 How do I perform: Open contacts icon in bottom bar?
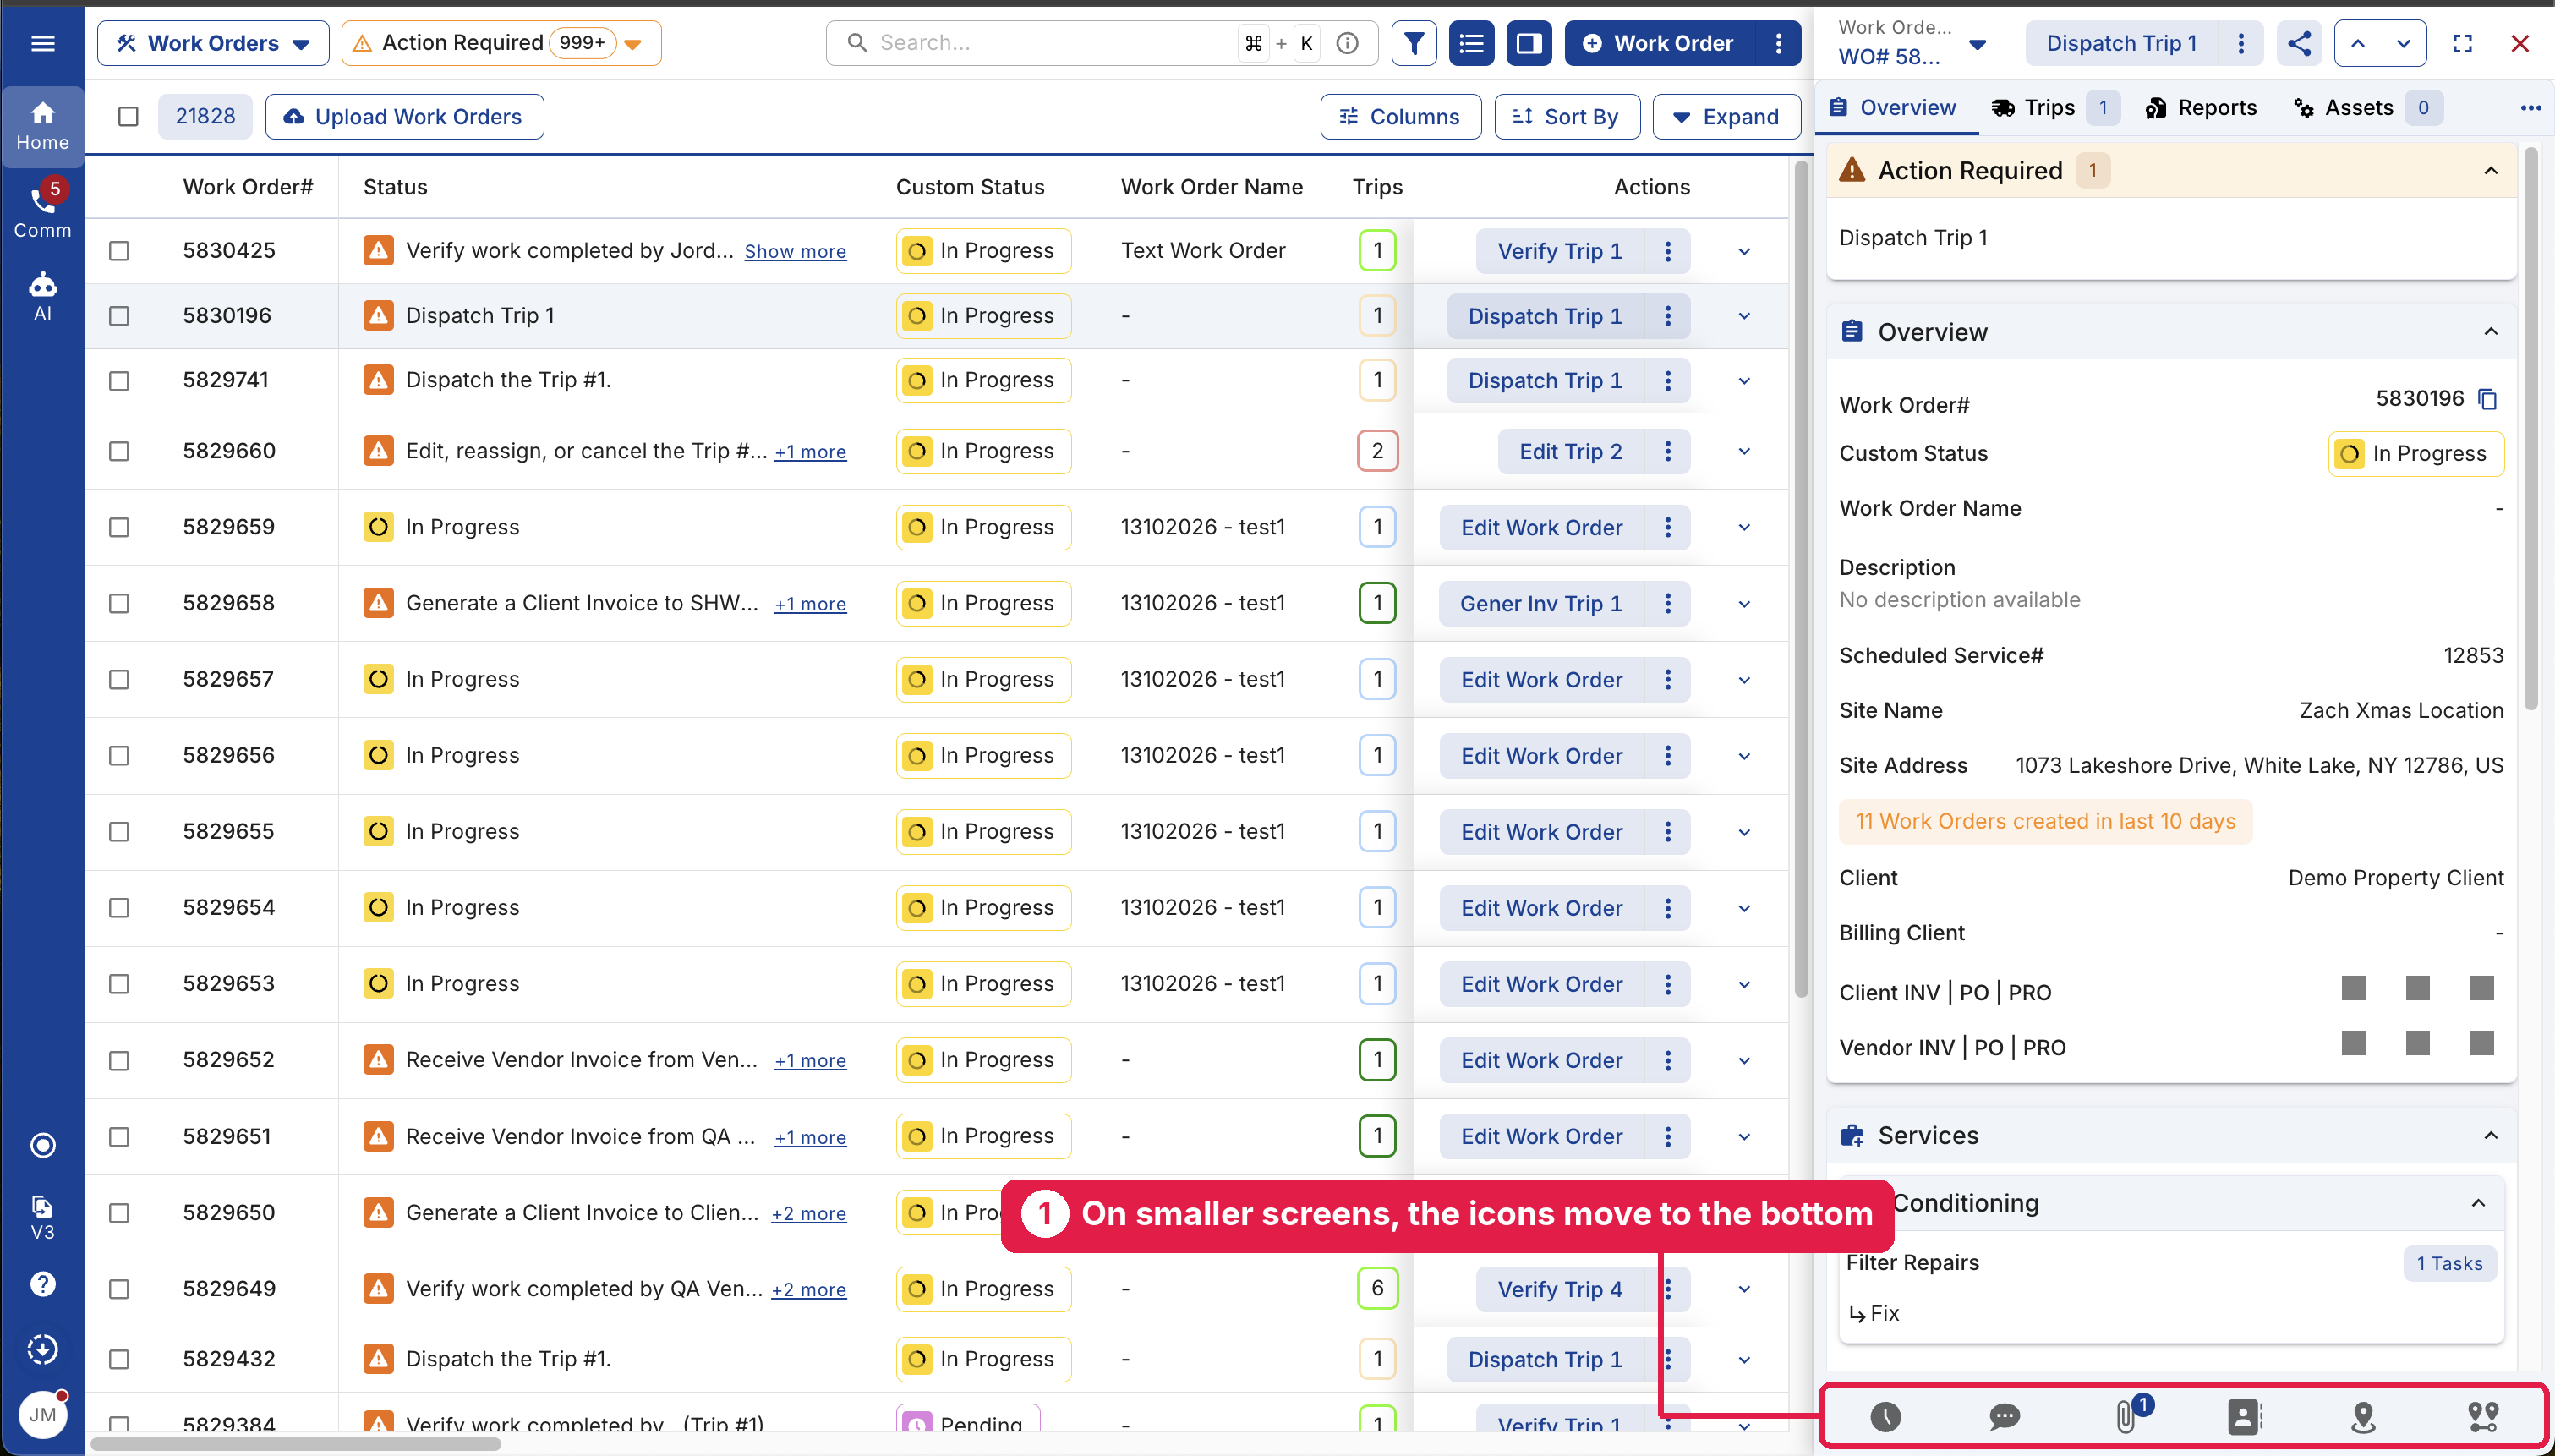coord(2244,1416)
